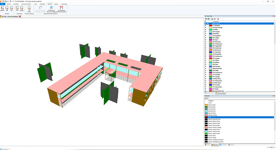Click the red 211 Women color swatch

tap(210, 26)
